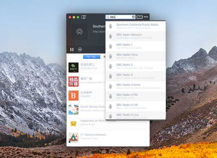Click the broadcast antenna artwork icon
The image size is (217, 158).
pos(80,32)
